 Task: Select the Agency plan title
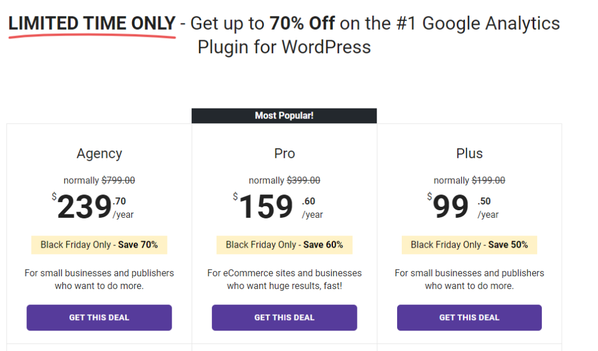coord(99,154)
